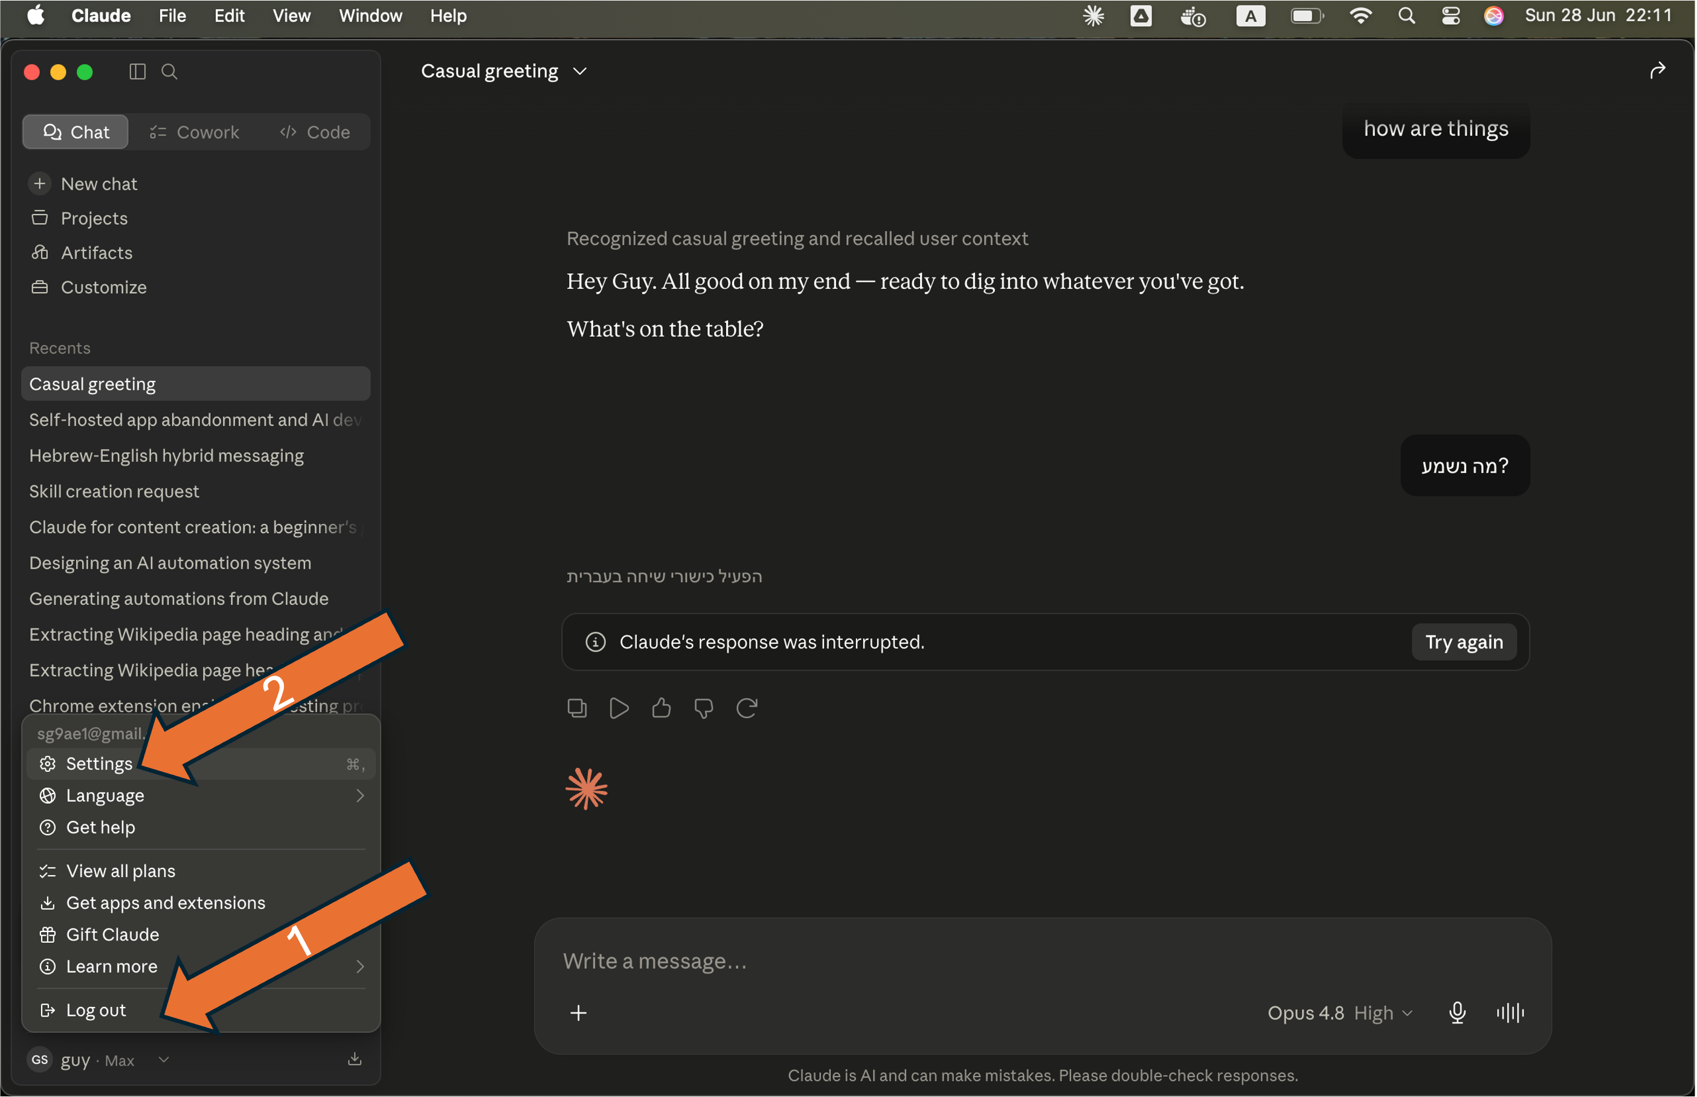1697x1097 pixels.
Task: Click the Hebrew מה נשמע message bubble
Action: pyautogui.click(x=1465, y=466)
